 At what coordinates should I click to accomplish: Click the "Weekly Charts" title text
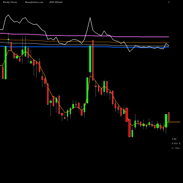(10, 2)
